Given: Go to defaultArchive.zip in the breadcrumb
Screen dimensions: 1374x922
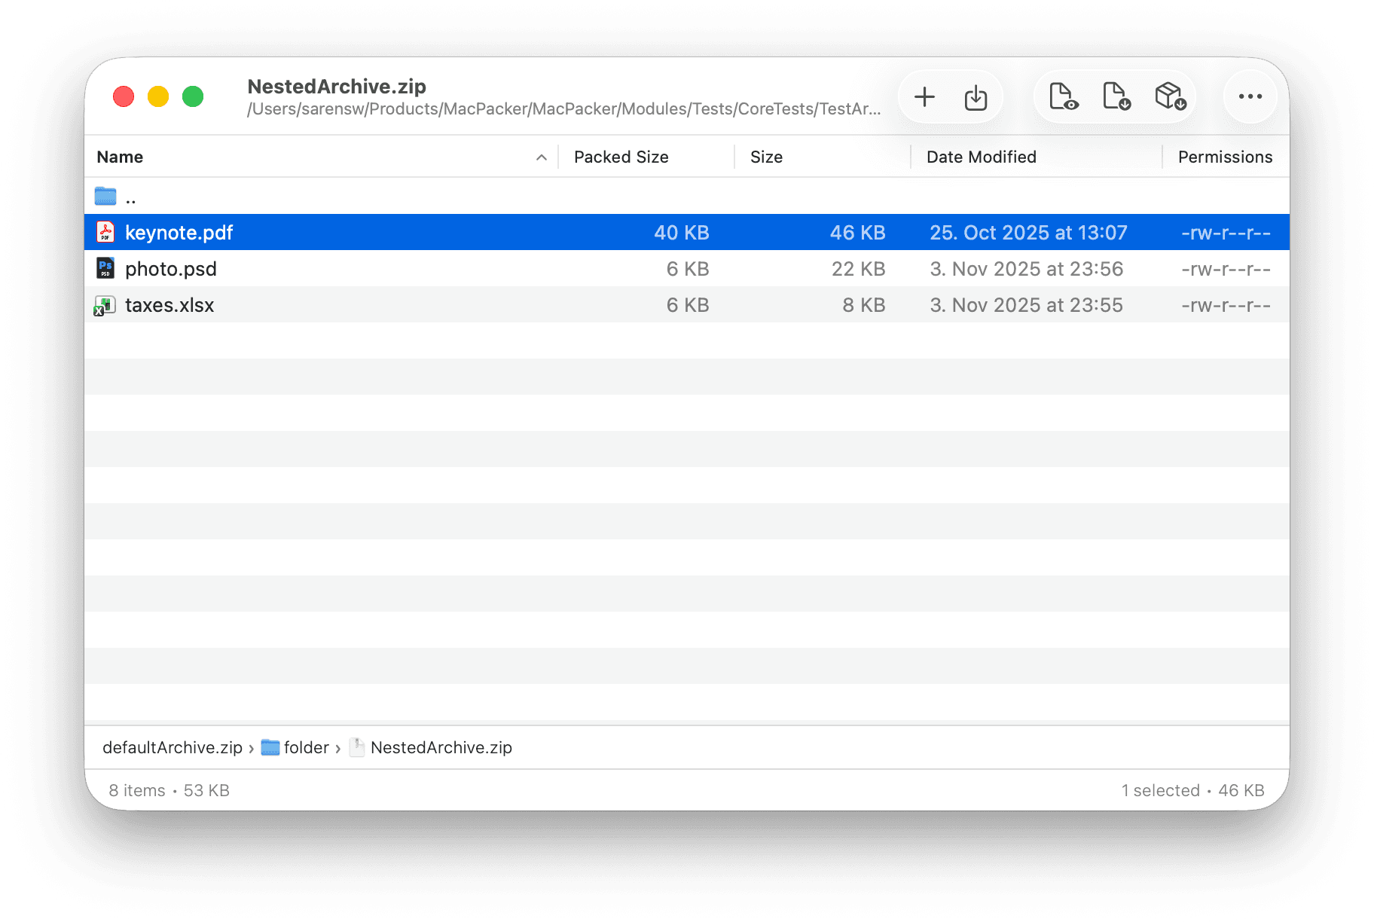Looking at the screenshot, I should [173, 747].
